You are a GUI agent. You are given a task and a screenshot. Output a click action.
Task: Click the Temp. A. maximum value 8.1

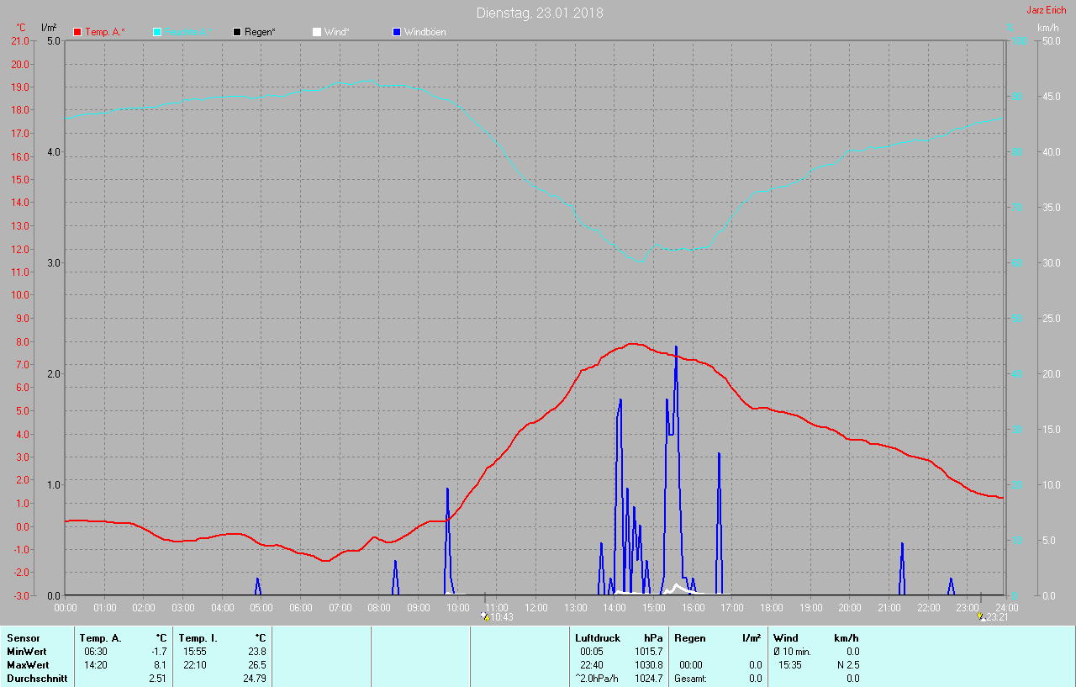pos(160,665)
